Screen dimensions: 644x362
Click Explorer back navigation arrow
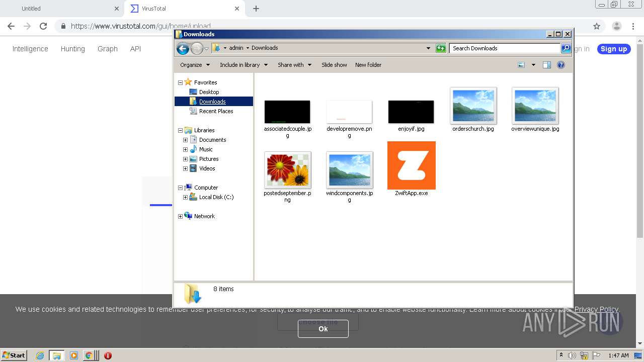pos(183,48)
